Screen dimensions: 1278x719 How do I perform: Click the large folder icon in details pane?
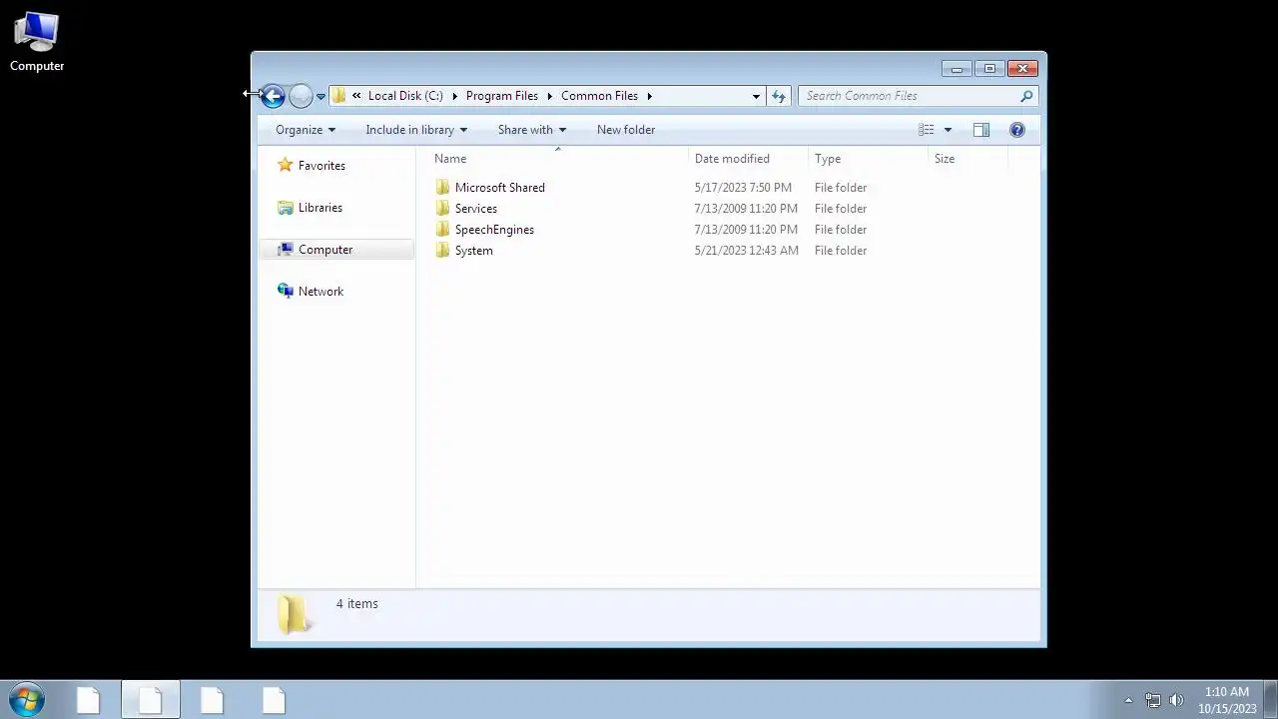pyautogui.click(x=295, y=614)
